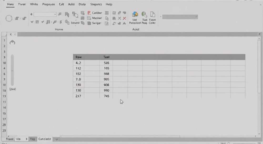The height and width of the screenshot is (144, 263).
Task: Click the bulleted list icon in ribbon
Action: (x=37, y=22)
